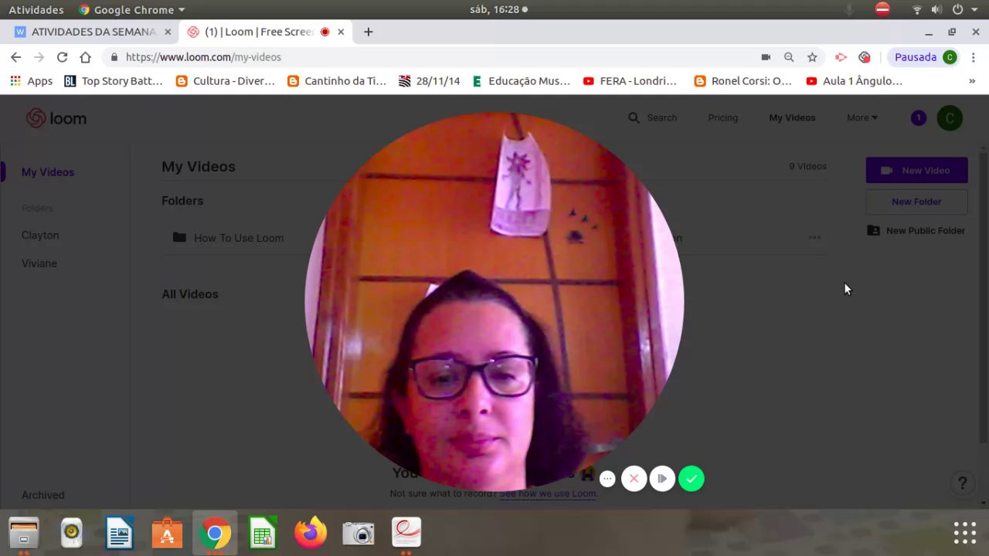Open the 28/11/14 bookmark
989x556 pixels.
430,80
